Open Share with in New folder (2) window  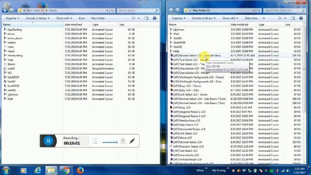click(230, 18)
